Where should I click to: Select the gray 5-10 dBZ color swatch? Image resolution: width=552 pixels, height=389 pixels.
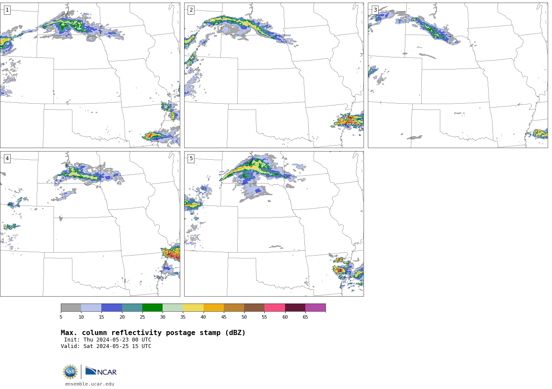click(x=71, y=308)
